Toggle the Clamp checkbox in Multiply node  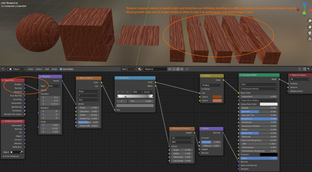pos(203,89)
